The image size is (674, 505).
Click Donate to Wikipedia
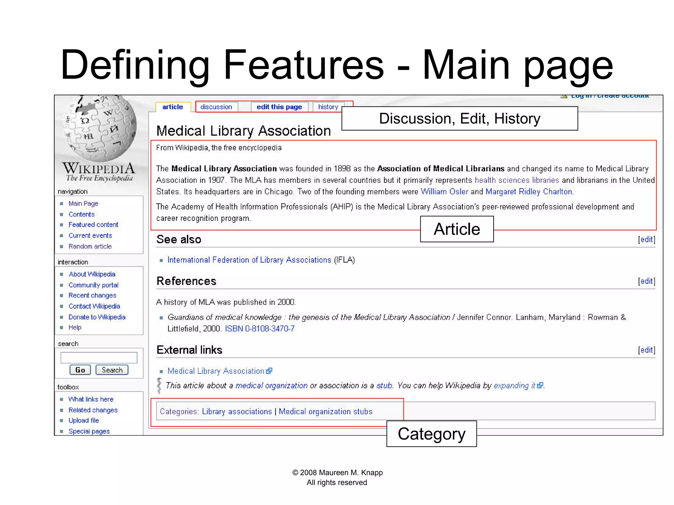tap(97, 317)
